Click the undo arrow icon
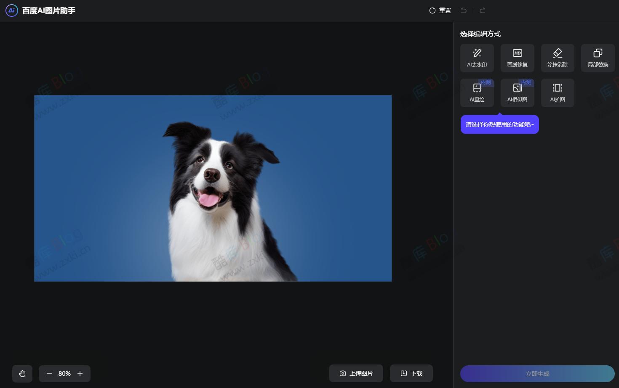 (464, 11)
